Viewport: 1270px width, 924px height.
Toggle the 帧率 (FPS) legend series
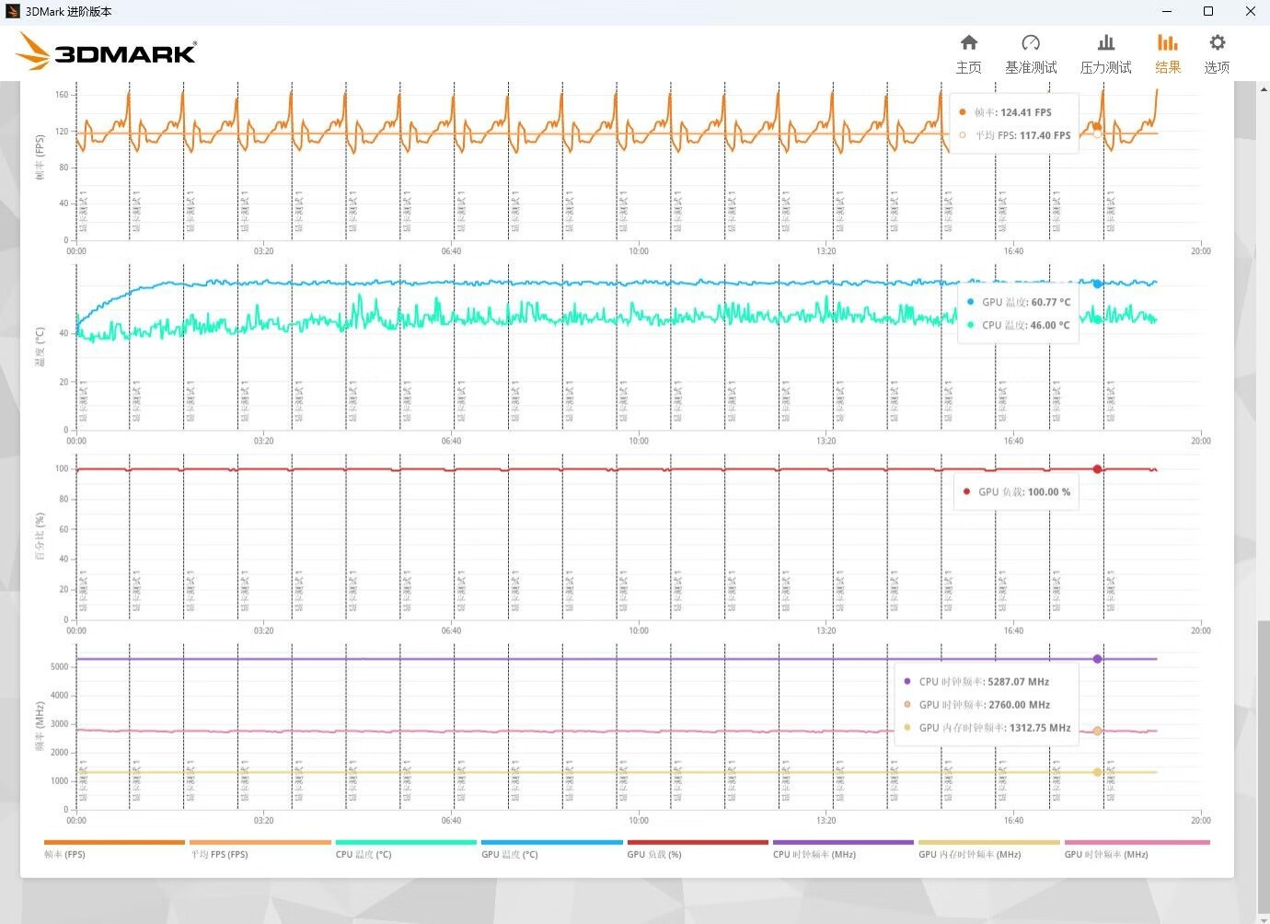pos(114,848)
